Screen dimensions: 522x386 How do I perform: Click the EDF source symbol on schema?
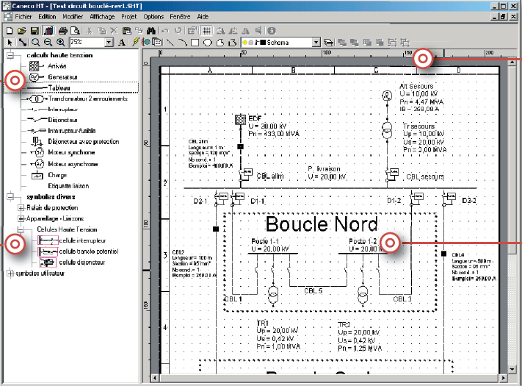point(241,119)
